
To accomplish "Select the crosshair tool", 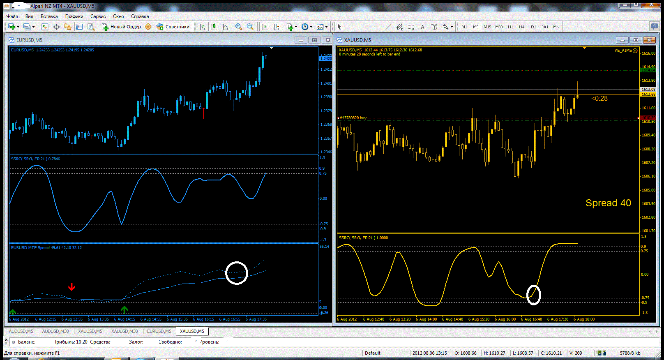I will coord(351,27).
